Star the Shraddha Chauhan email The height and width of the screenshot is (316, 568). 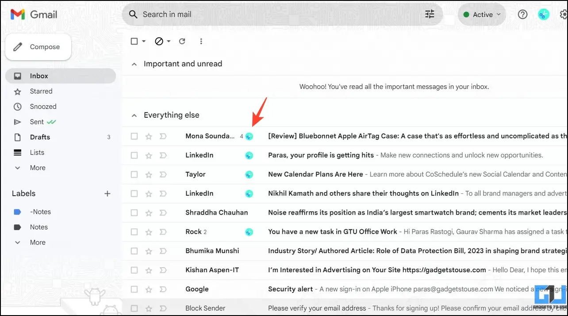pyautogui.click(x=149, y=213)
